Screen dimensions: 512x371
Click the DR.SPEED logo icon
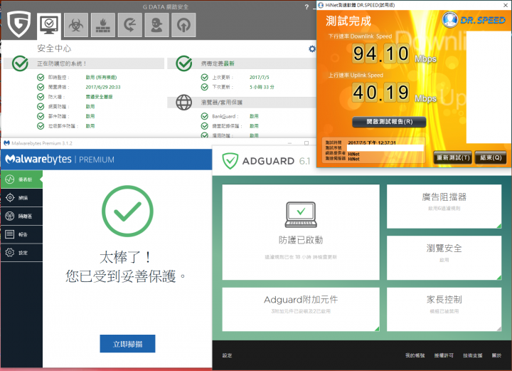(449, 20)
